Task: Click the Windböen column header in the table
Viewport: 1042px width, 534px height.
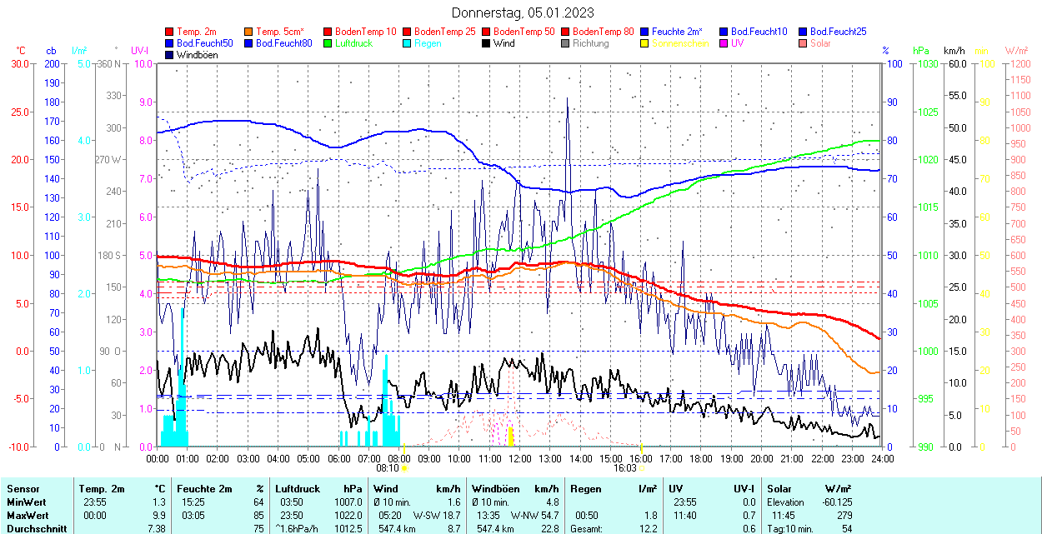Action: coord(495,489)
